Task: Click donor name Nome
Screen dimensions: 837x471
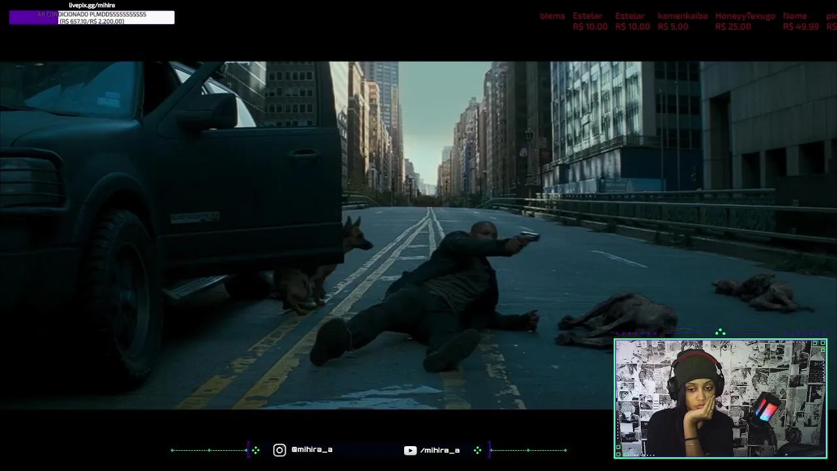Action: pos(794,16)
